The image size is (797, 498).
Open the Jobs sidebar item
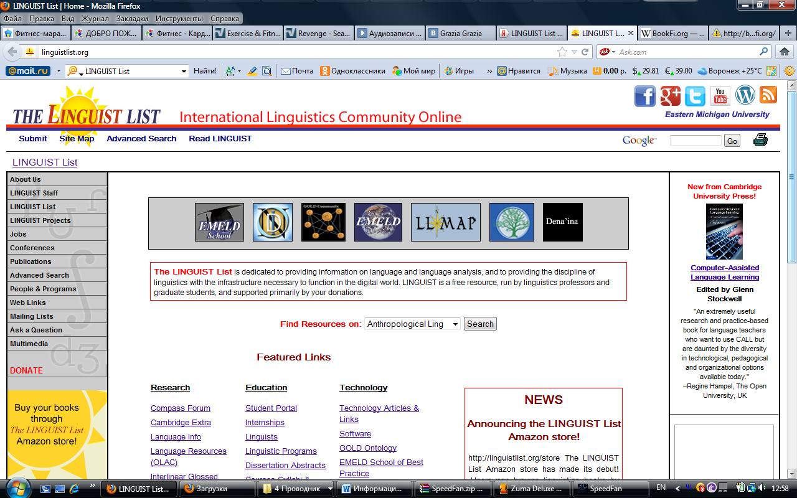57,234
